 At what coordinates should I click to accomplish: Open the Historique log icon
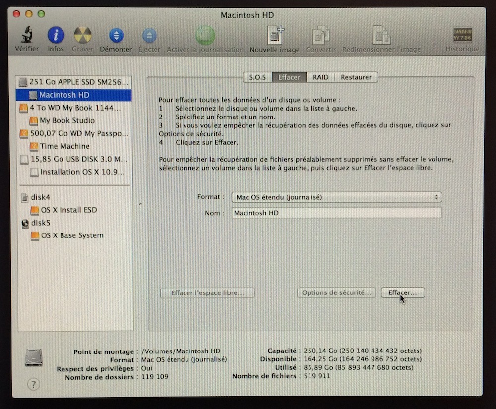click(462, 34)
